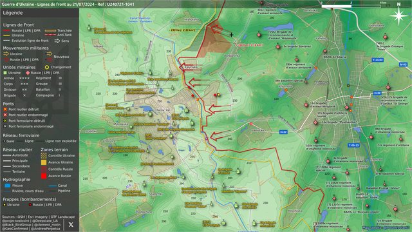Click the black cross marker near the red advance zone
Screen dimensions: 412x232
pos(231,34)
